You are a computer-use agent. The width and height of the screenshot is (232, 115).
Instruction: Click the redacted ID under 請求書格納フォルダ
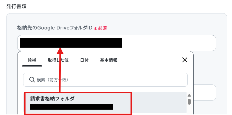pos(71,107)
